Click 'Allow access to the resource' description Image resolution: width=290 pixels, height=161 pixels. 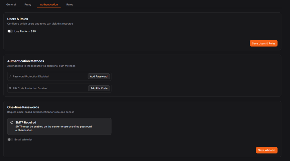[41, 66]
